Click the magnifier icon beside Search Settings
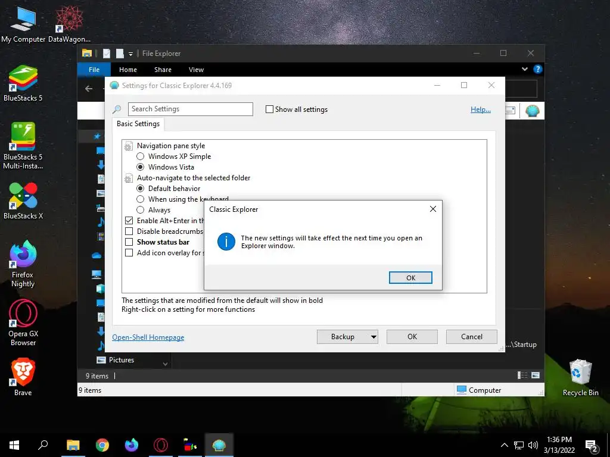610x457 pixels. point(117,109)
